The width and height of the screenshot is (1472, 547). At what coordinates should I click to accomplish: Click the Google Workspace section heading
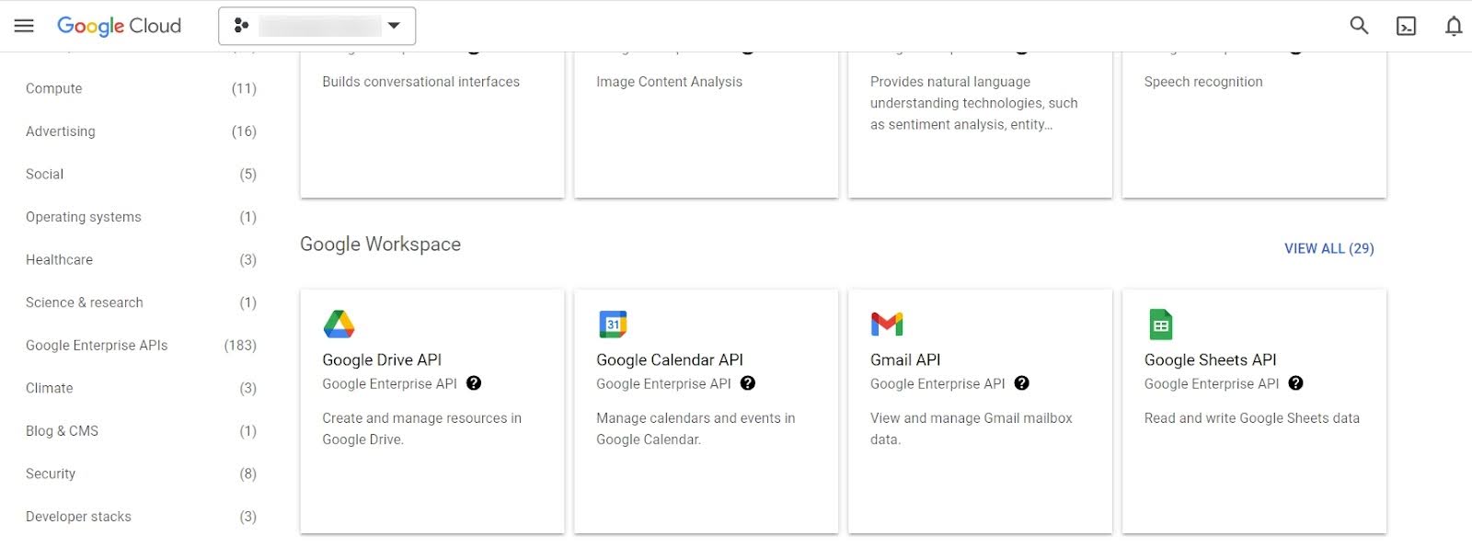(x=380, y=245)
